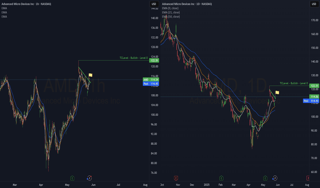Open lightning event icon on 1h chart
This screenshot has height=188, width=320.
(89, 178)
